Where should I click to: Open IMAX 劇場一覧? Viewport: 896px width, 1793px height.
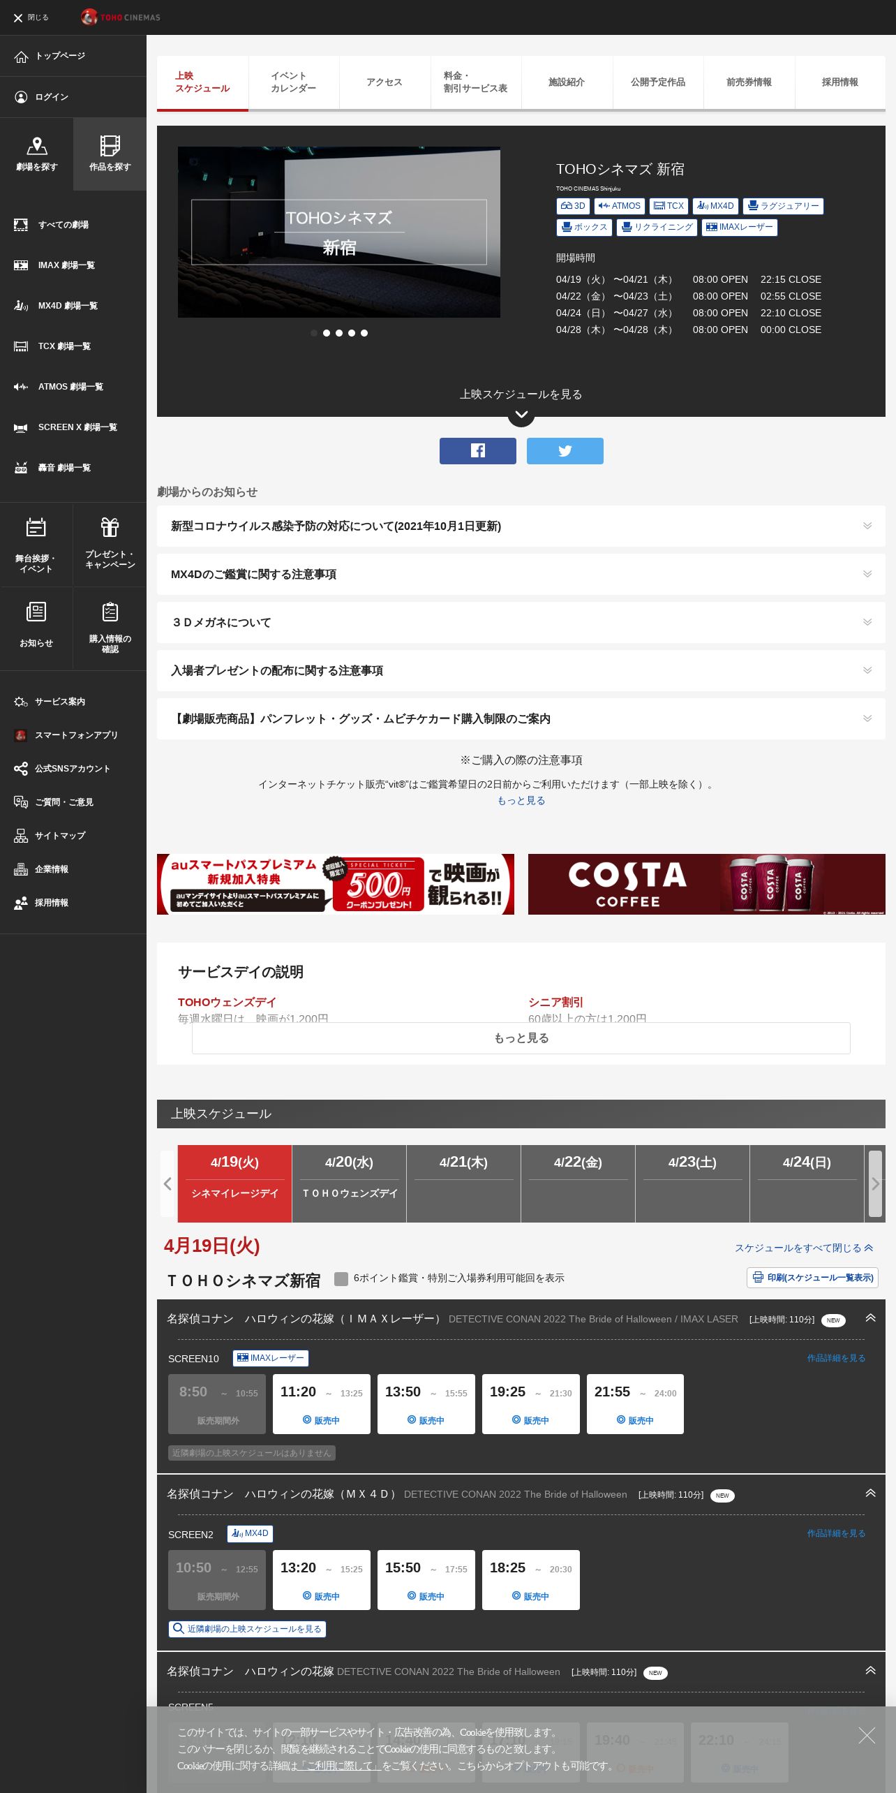pos(66,265)
